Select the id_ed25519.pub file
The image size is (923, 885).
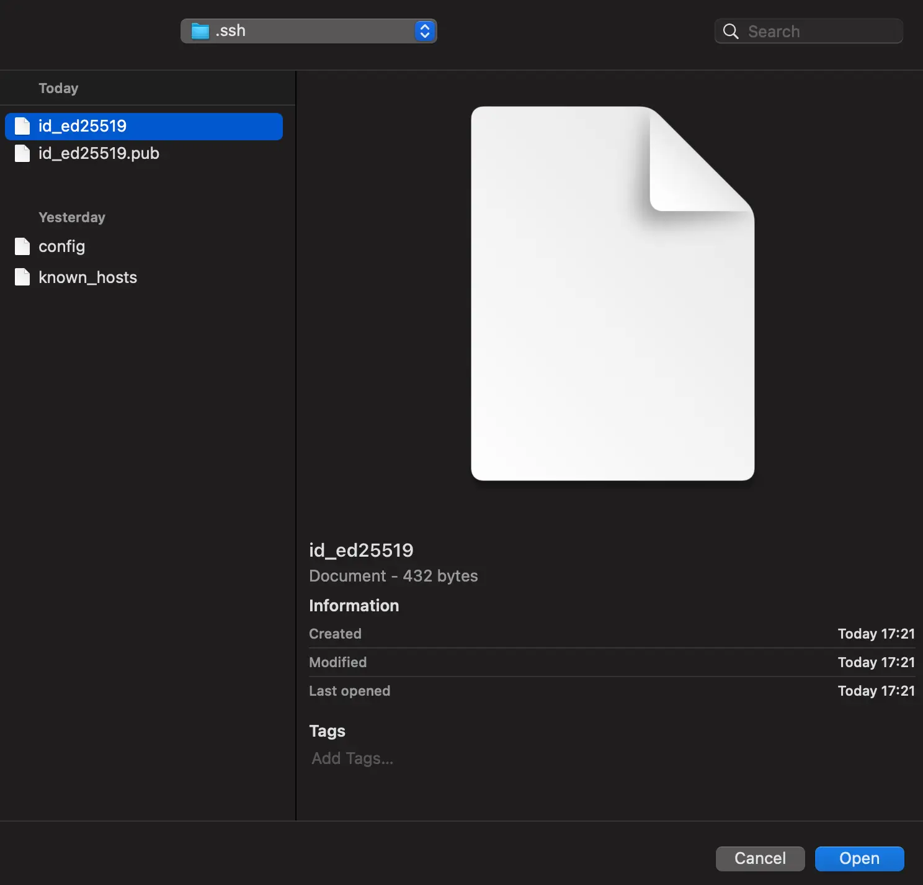click(x=97, y=153)
